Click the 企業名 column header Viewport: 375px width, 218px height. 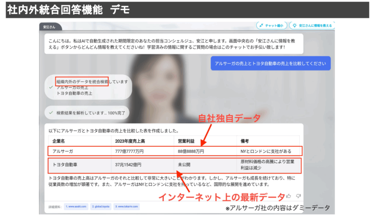pyautogui.click(x=59, y=141)
